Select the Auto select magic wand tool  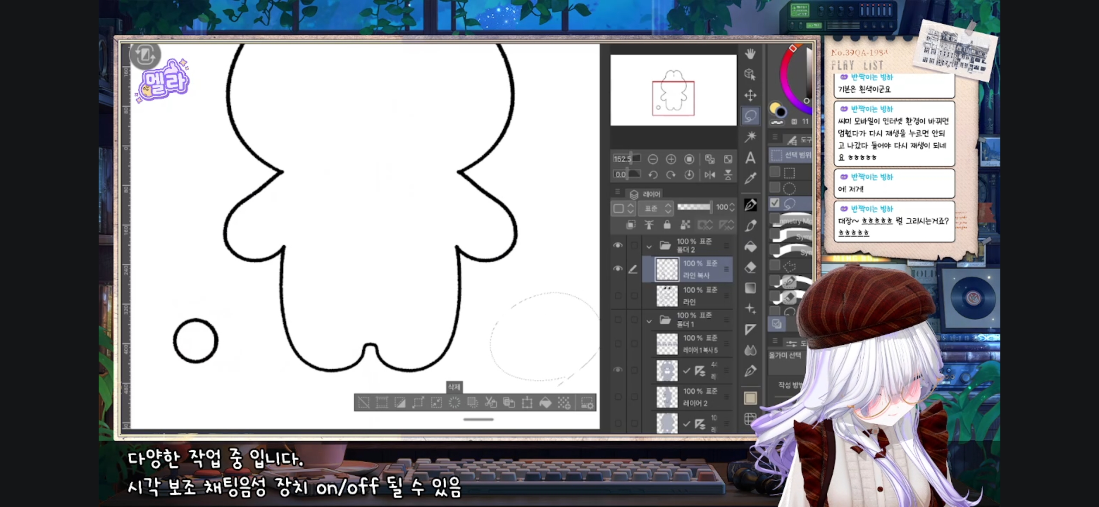click(x=750, y=137)
